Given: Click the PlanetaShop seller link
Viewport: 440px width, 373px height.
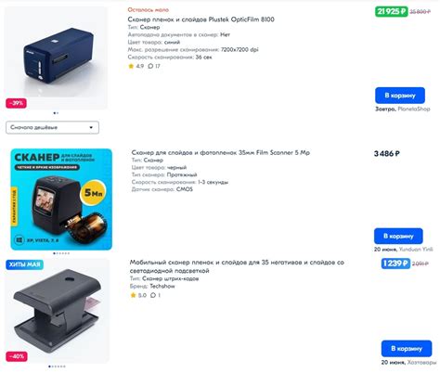Looking at the screenshot, I should click(414, 109).
